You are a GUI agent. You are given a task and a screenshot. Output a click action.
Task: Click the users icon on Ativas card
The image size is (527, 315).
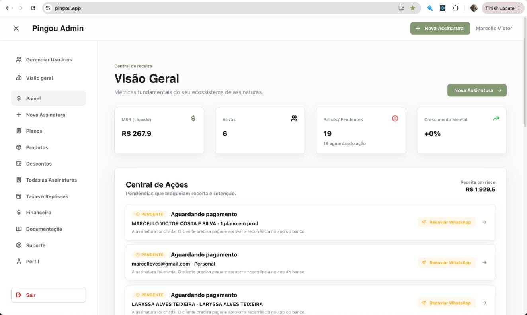[294, 118]
